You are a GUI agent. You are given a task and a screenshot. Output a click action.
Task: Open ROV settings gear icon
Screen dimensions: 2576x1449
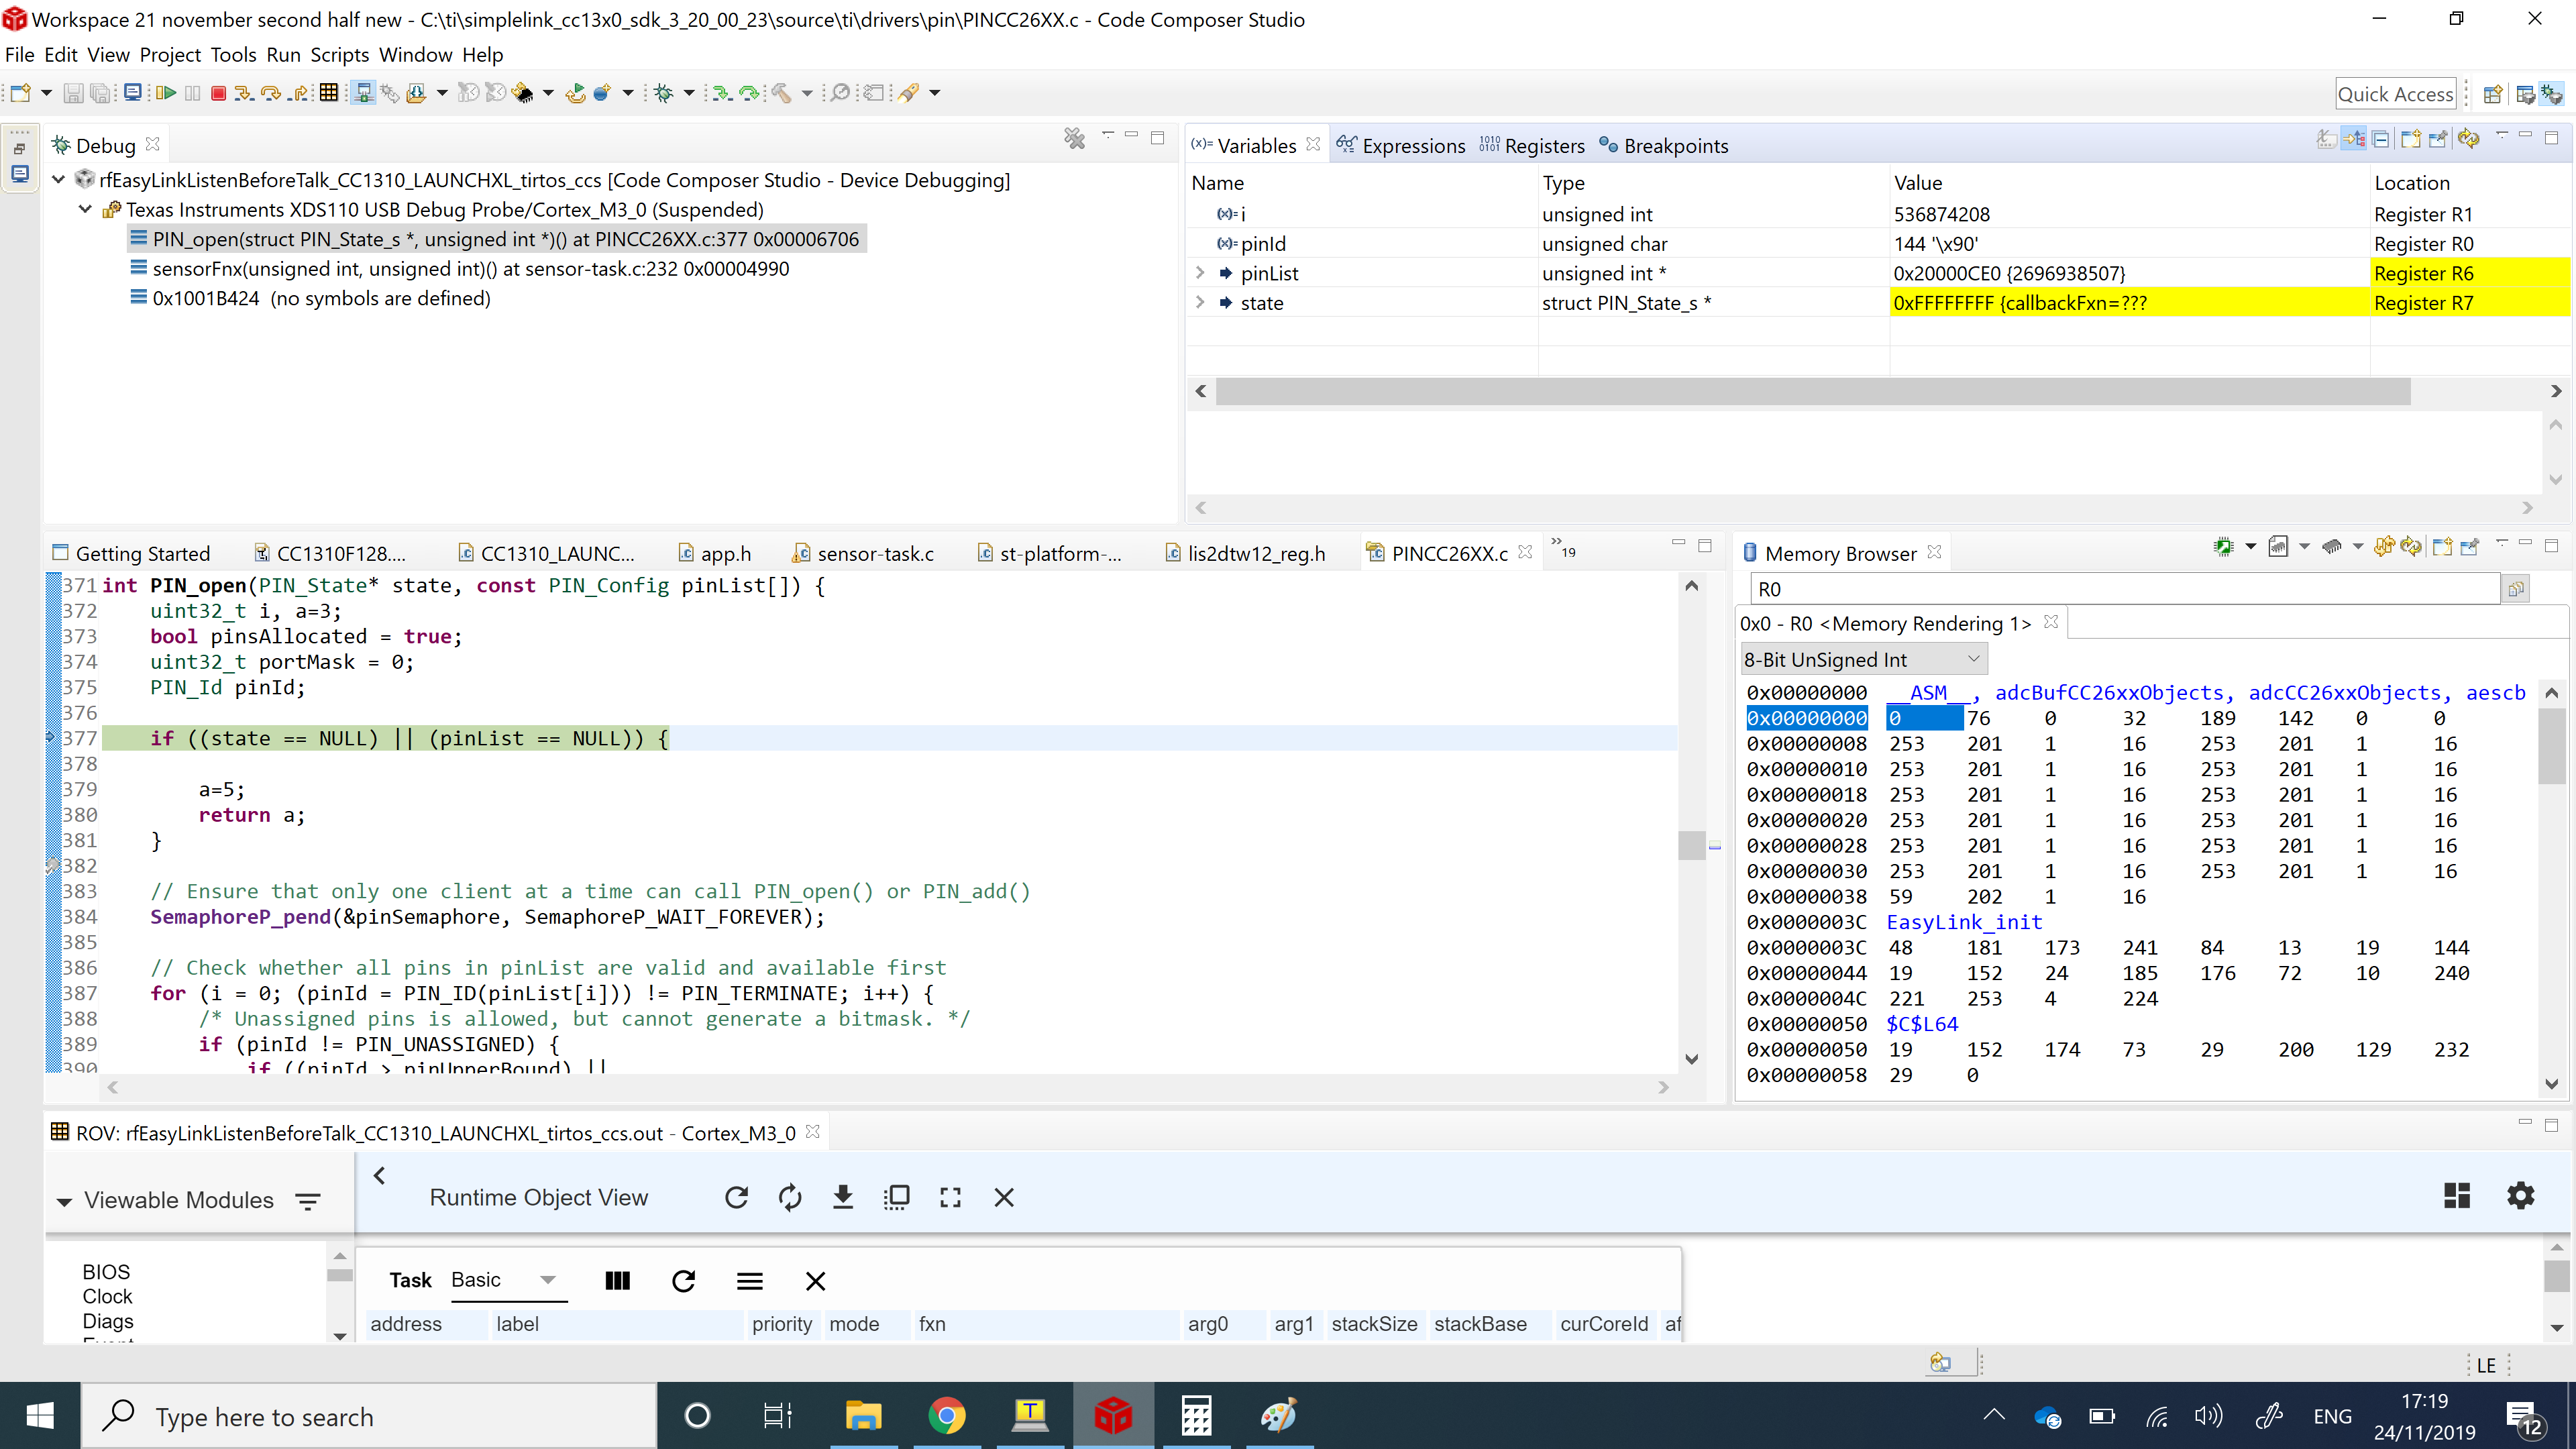[x=2520, y=1195]
